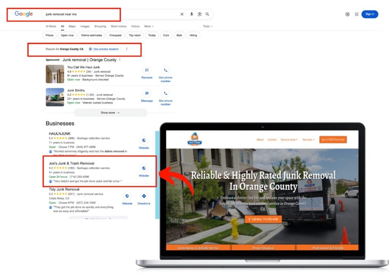Visit the Tidy Junk Removal Website
This screenshot has height=273, width=389.
(x=127, y=199)
